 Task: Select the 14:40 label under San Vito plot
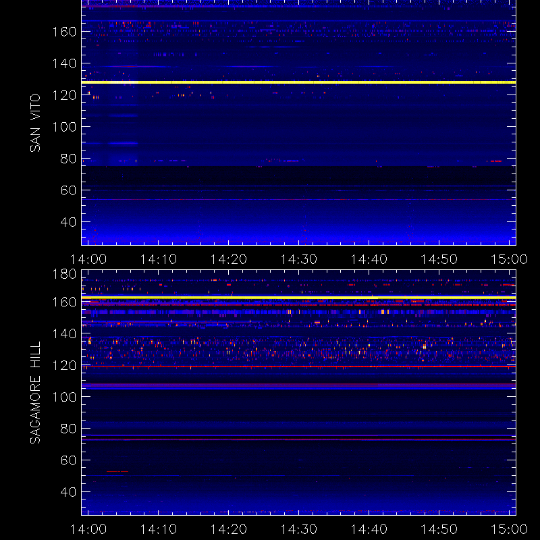369,259
